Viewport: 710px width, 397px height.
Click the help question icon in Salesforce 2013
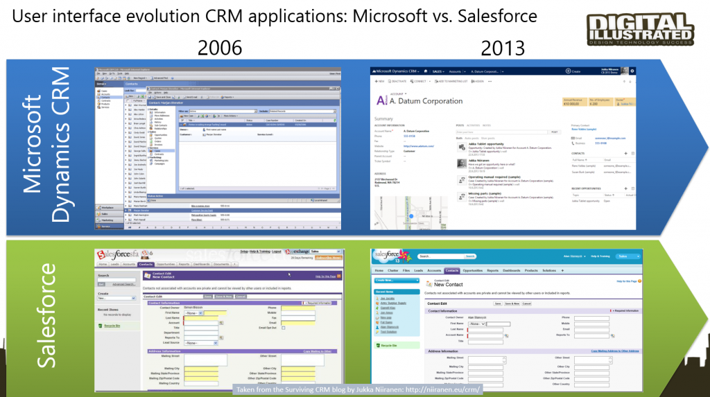tap(639, 281)
